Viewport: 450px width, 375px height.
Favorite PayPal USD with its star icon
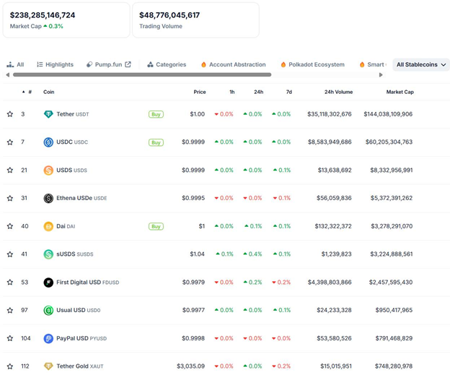10,338
